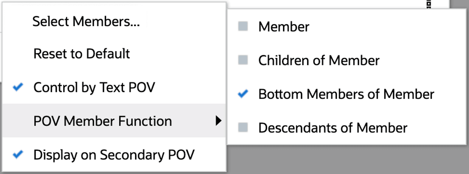469x174 pixels.
Task: Select the Member function option
Action: click(x=284, y=27)
